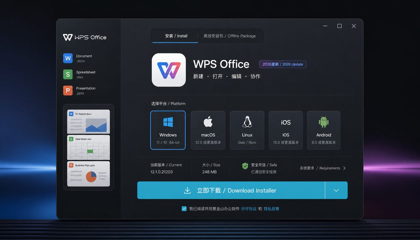Choose the Linux Deb / Rpm platform card
The height and width of the screenshot is (240, 420).
[x=247, y=130]
